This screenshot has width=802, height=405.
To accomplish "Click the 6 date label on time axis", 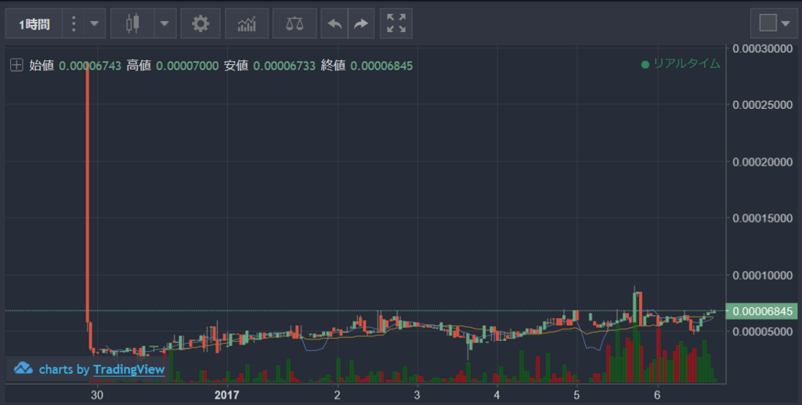I will point(657,395).
